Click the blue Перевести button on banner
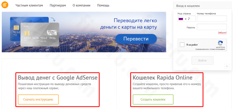 136,39
